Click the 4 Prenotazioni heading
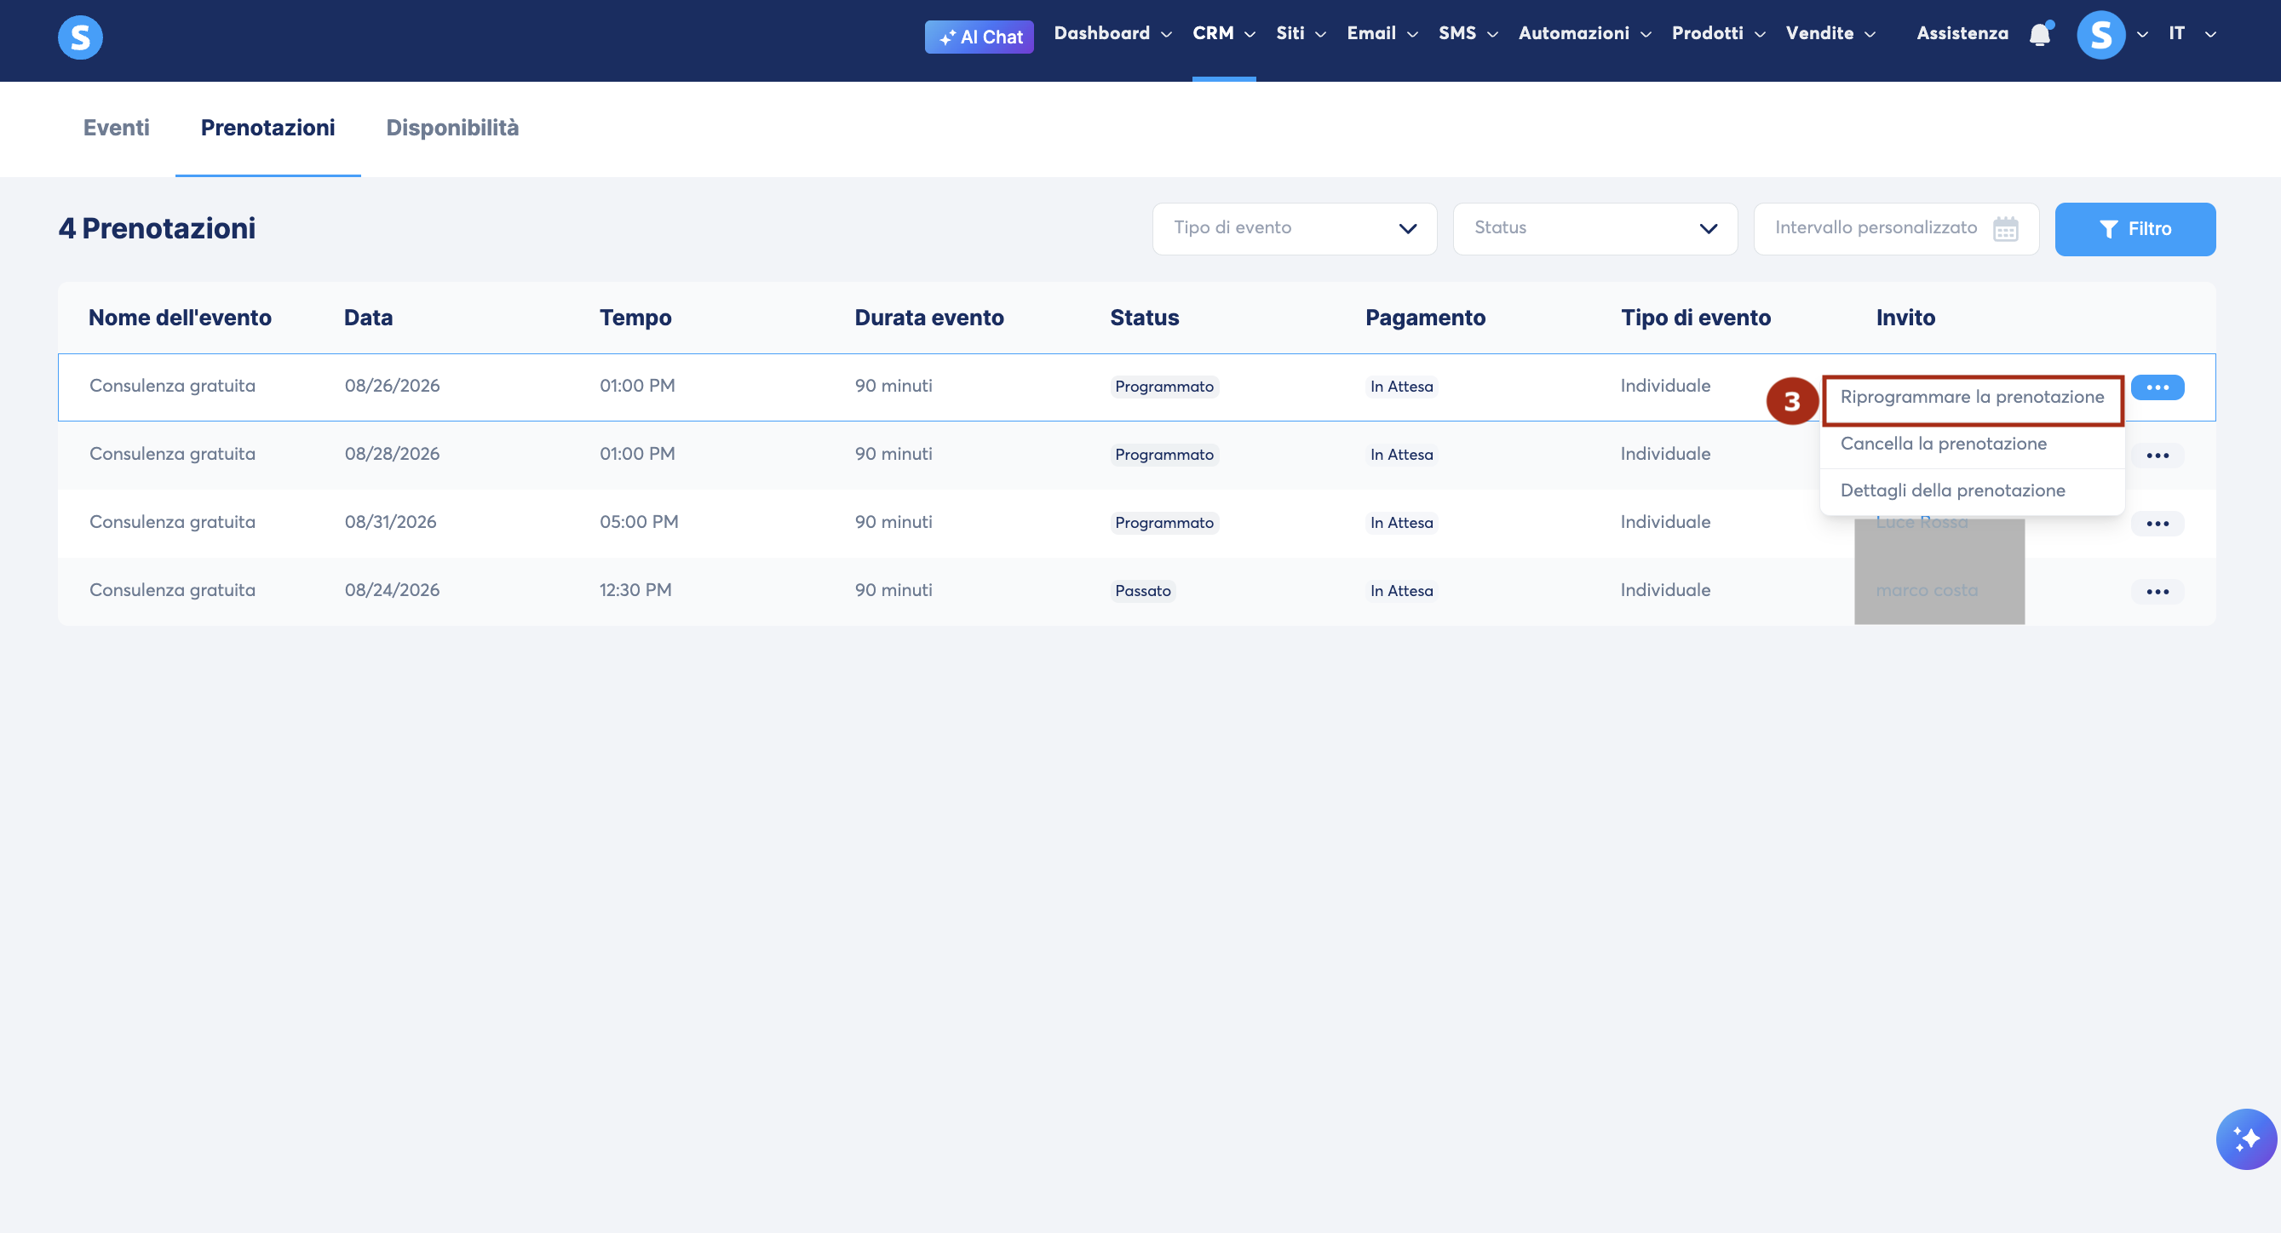 (157, 228)
